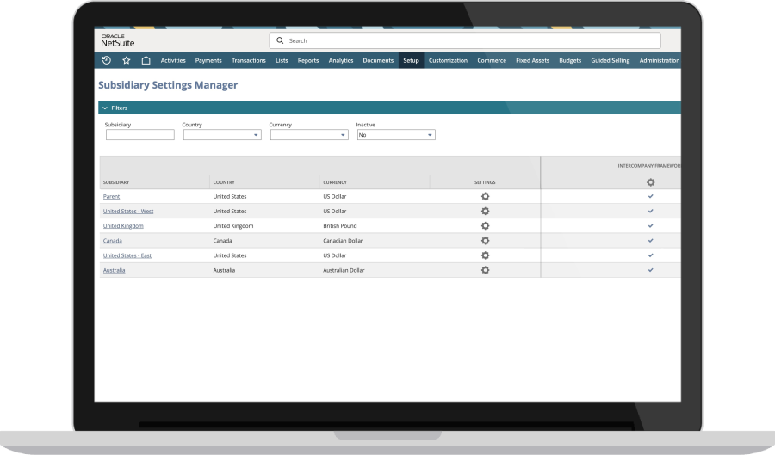Collapse the Filters section
Screen dimensions: 775x455
(x=105, y=108)
